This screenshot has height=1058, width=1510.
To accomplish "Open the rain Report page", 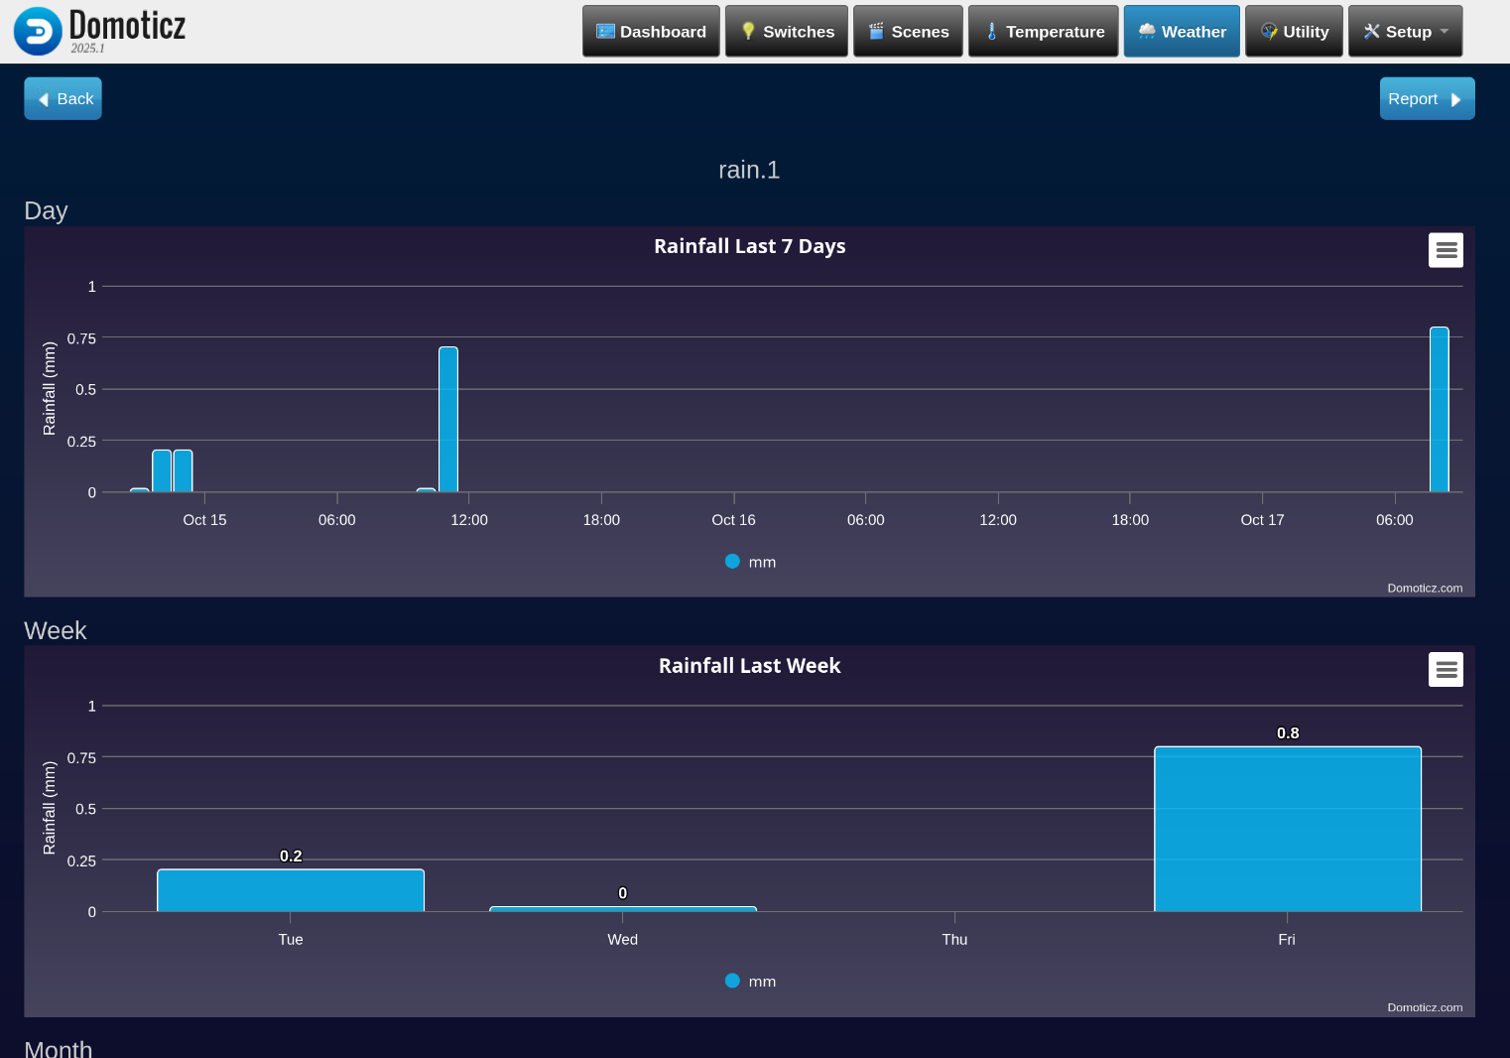I will pos(1426,99).
